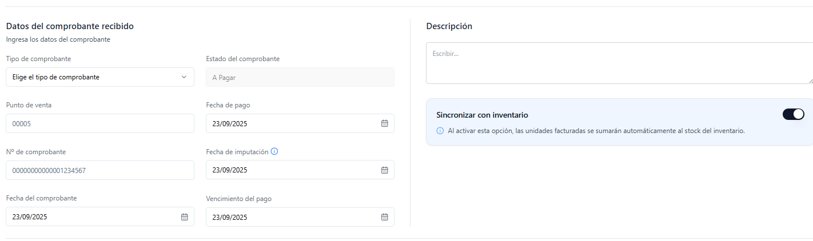
Task: Click the date text in Fecha de pago
Action: tap(230, 123)
